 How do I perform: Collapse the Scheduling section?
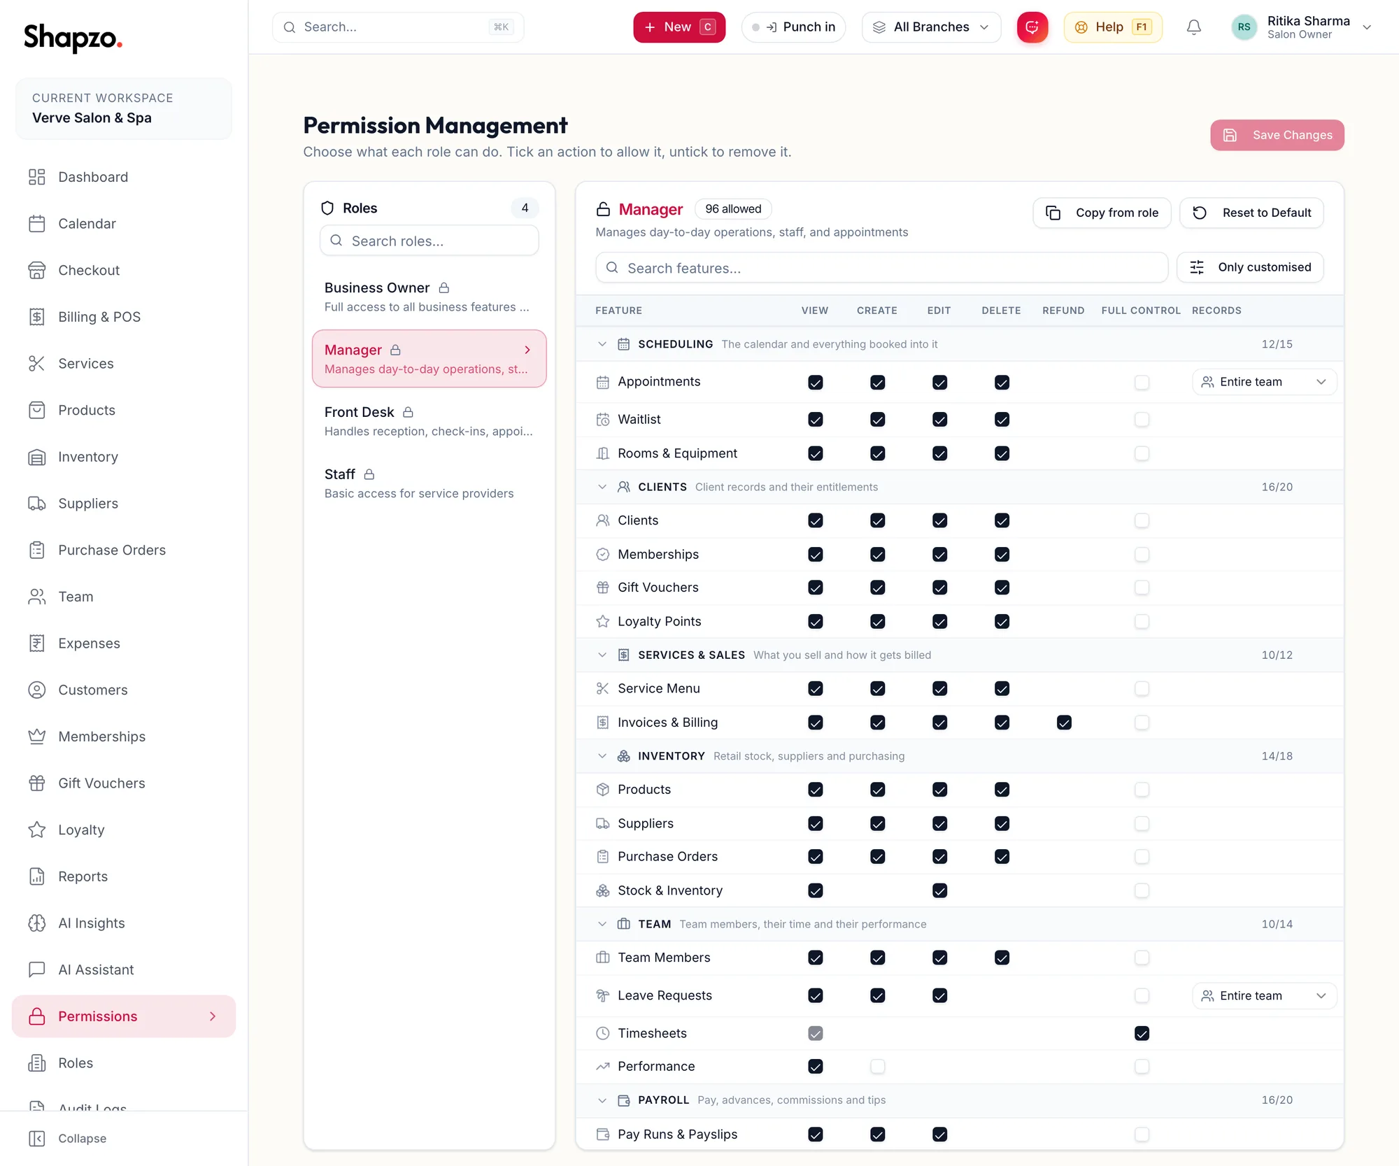pos(602,344)
